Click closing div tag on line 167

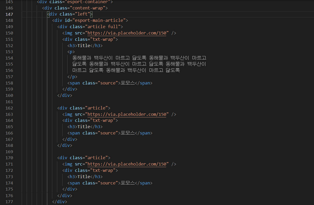coord(70,139)
